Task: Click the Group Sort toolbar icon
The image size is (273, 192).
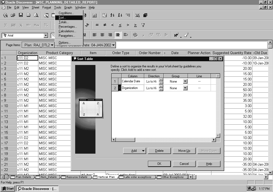Action: click(128, 15)
